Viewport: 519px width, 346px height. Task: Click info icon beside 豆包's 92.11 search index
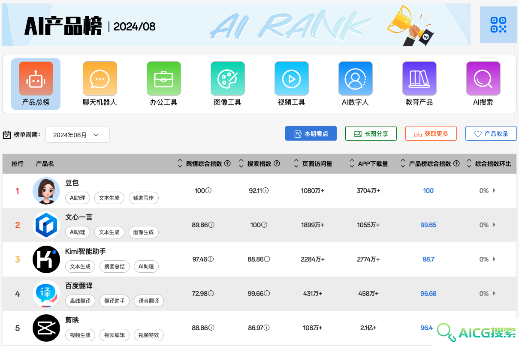coord(266,190)
